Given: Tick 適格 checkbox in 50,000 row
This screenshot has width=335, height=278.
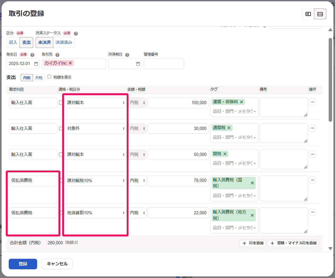Looking at the screenshot, I should point(61,154).
